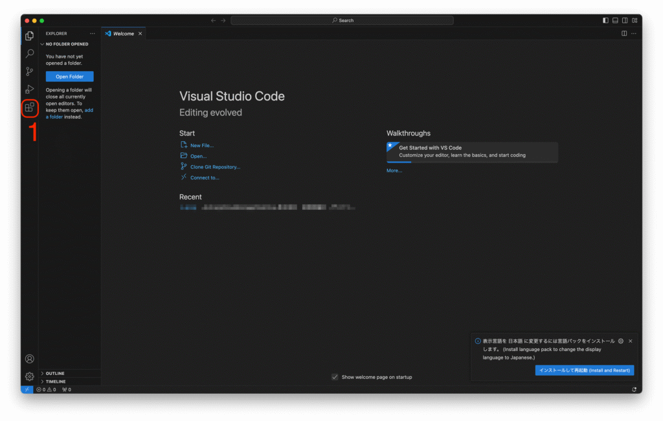Click the Search command center field
The width and height of the screenshot is (663, 421).
pyautogui.click(x=342, y=20)
